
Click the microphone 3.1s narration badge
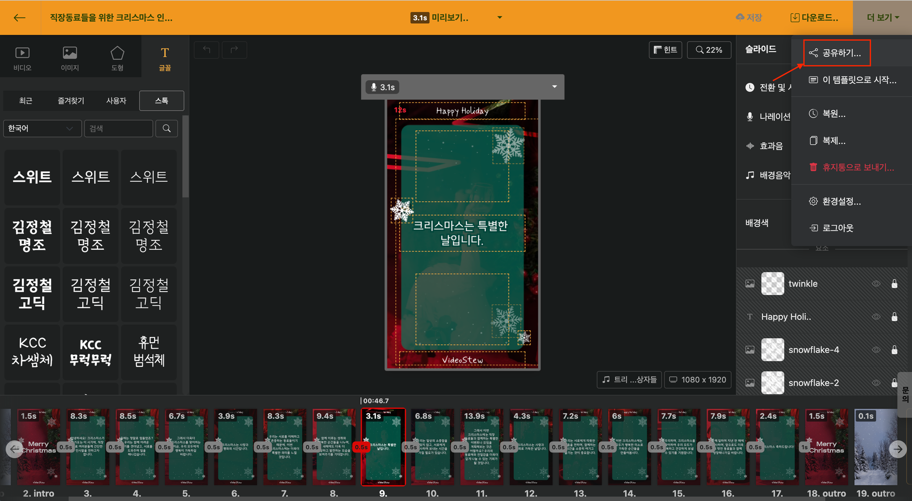[x=383, y=87]
